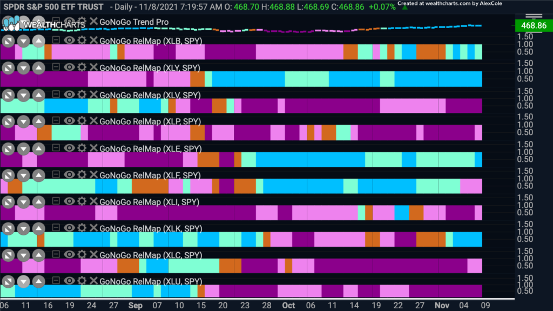The image size is (553, 311).
Task: Select the GoNoGo RelMap (XLK, SPY) label
Action: click(151, 228)
